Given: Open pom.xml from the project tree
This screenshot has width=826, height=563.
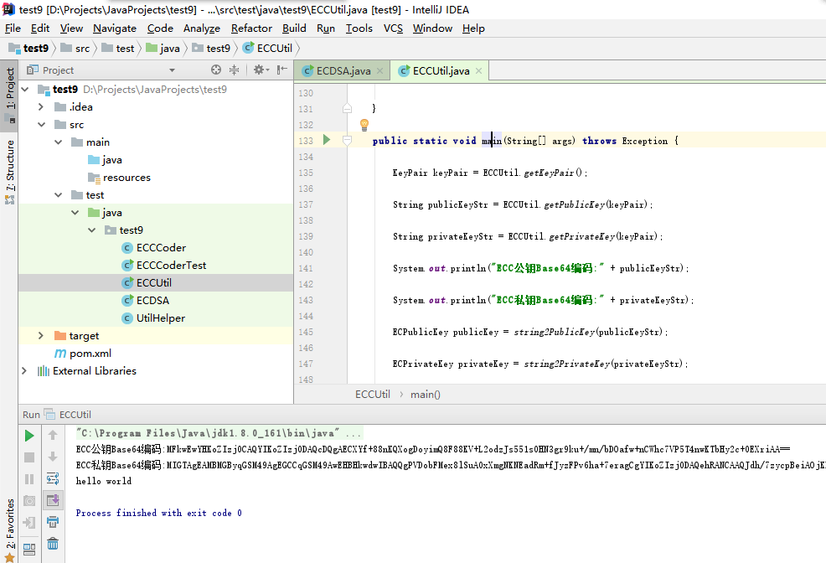Looking at the screenshot, I should point(90,353).
